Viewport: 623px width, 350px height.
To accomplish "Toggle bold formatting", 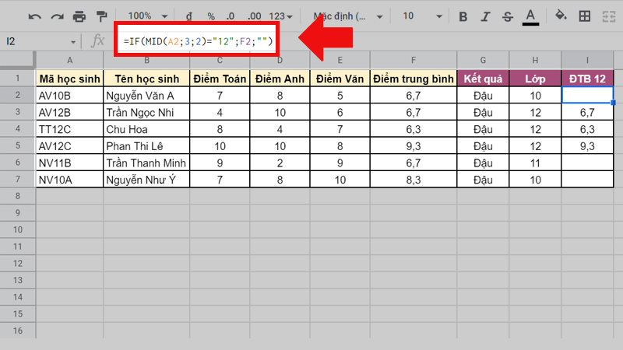I will [463, 16].
